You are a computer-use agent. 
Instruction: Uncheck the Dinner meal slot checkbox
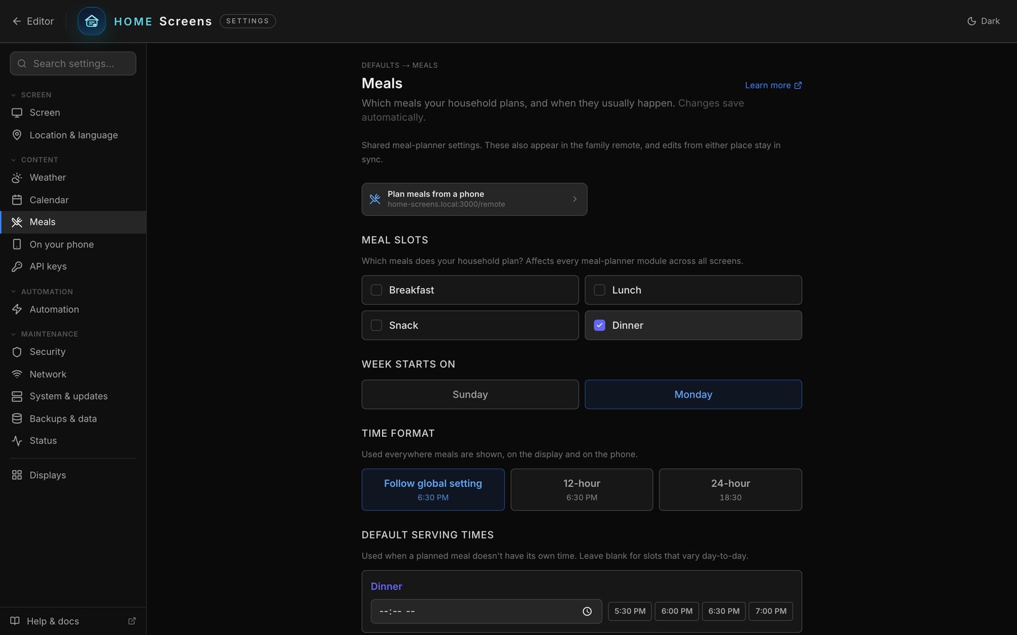click(599, 325)
